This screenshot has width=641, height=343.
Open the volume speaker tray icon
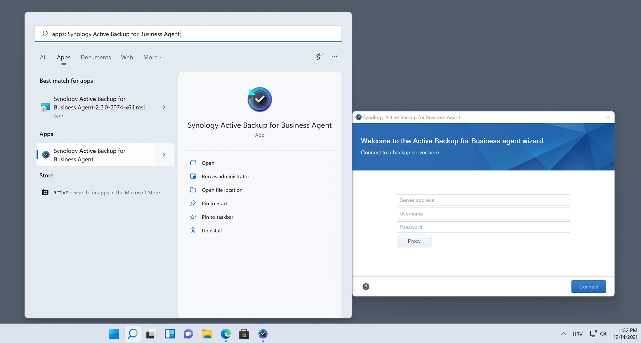pos(603,334)
